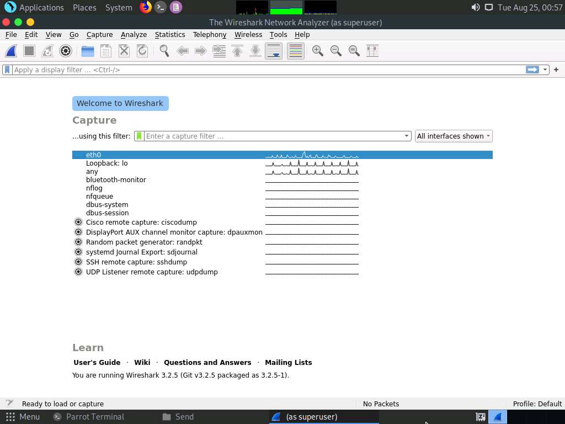Click restart current capture icon
This screenshot has width=565, height=424.
(47, 51)
